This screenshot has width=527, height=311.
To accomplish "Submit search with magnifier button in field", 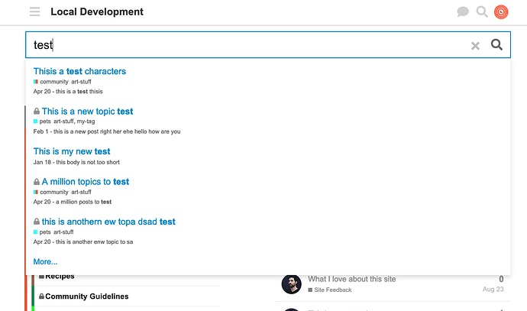I will click(x=496, y=45).
